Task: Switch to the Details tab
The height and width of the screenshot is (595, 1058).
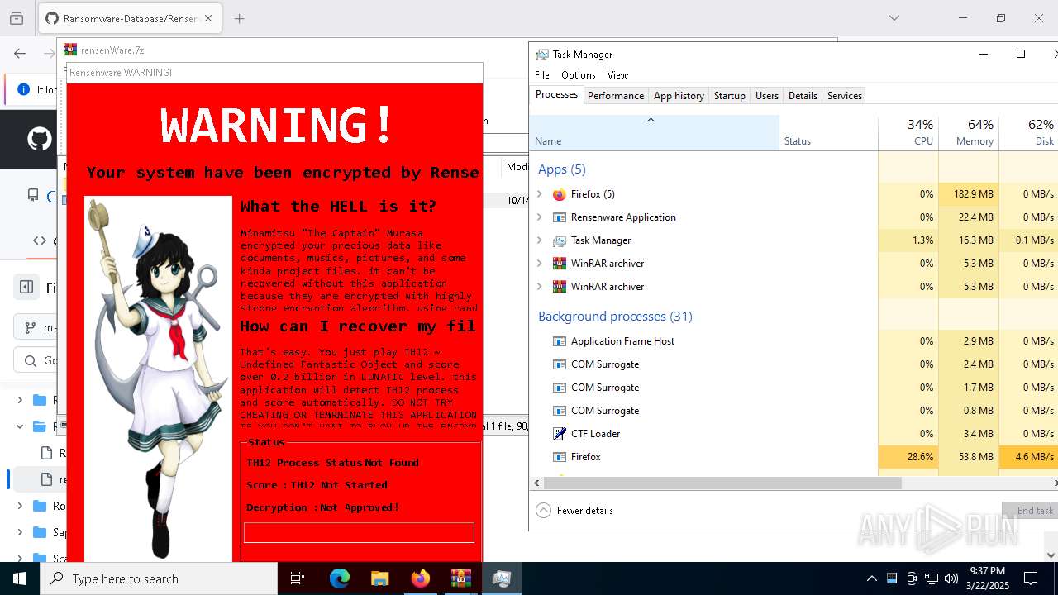Action: [x=803, y=96]
